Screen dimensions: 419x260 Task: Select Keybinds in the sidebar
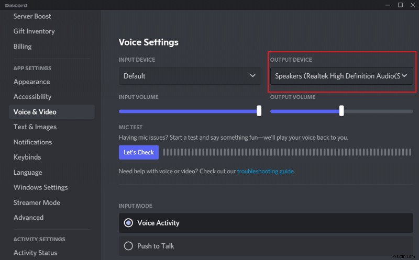27,157
